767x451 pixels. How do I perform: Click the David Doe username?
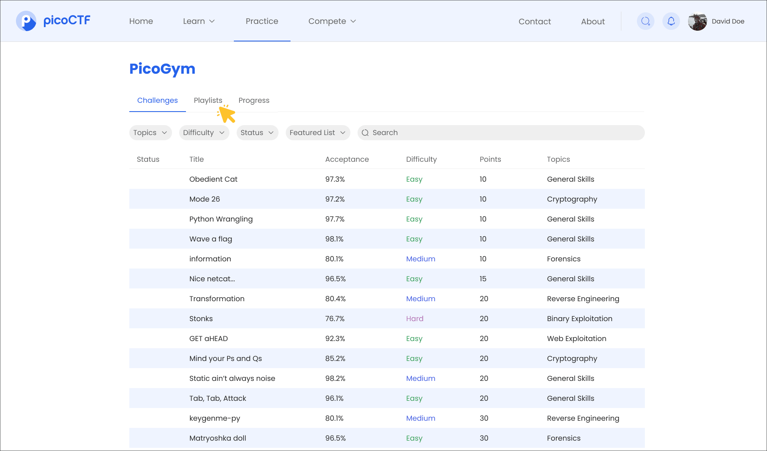tap(728, 22)
